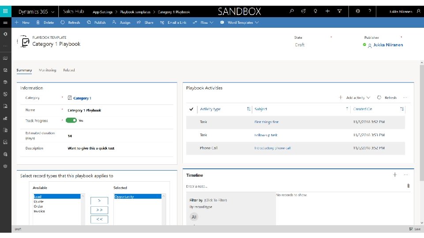Click the user profile icon next to Jukka Niiranen
The image size is (424, 238).
(419, 11)
